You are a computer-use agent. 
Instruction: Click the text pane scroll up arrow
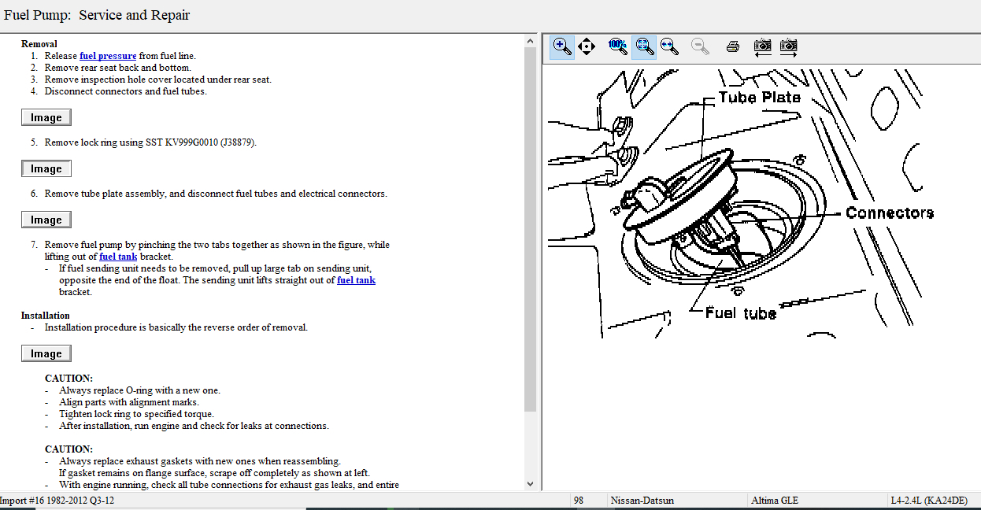530,41
